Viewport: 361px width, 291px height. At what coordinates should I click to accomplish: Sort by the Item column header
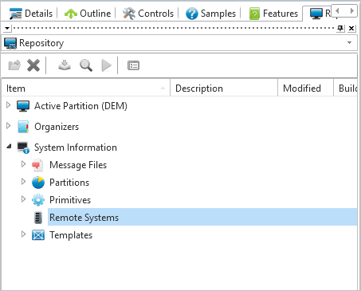85,88
